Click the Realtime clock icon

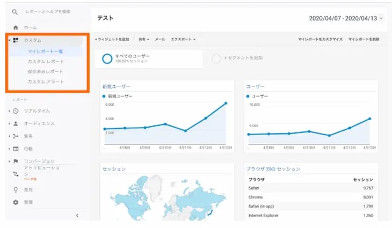coord(16,111)
